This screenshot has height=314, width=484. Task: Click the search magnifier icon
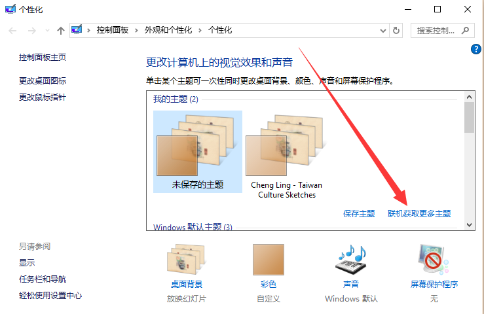coord(465,30)
